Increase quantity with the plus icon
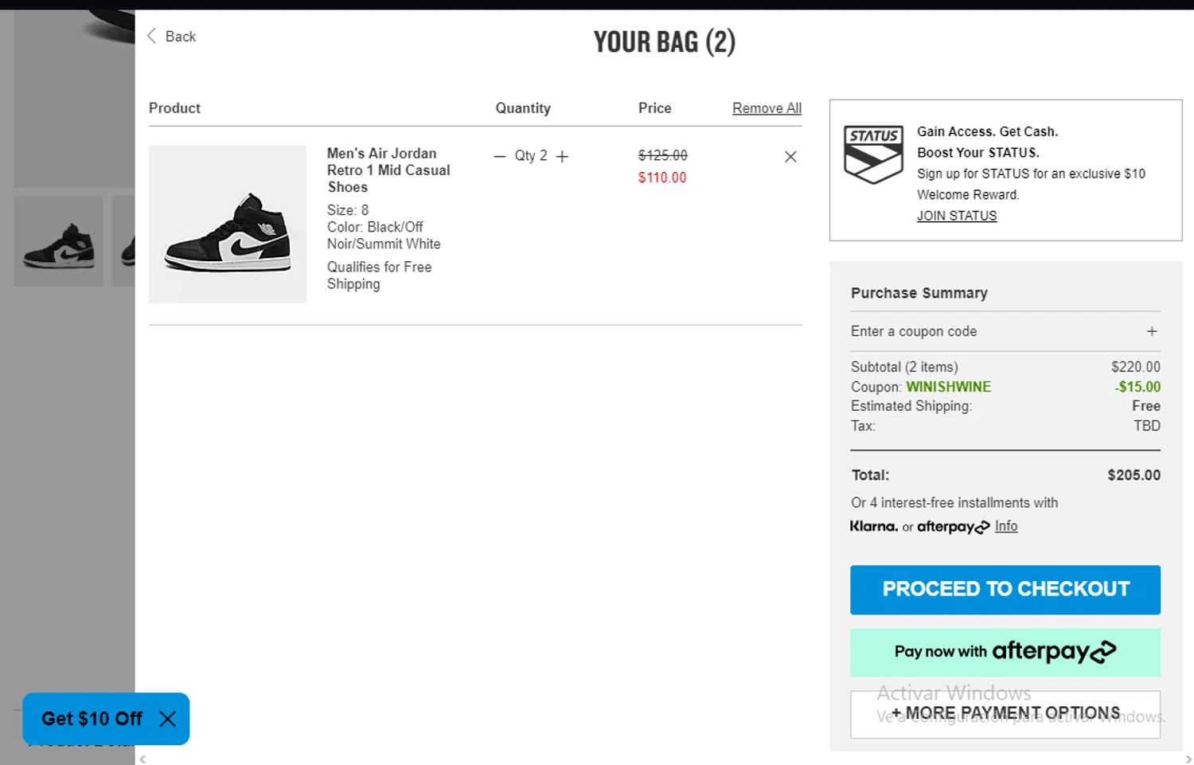 point(562,157)
